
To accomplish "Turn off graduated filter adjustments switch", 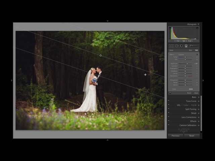I will coord(170,93).
